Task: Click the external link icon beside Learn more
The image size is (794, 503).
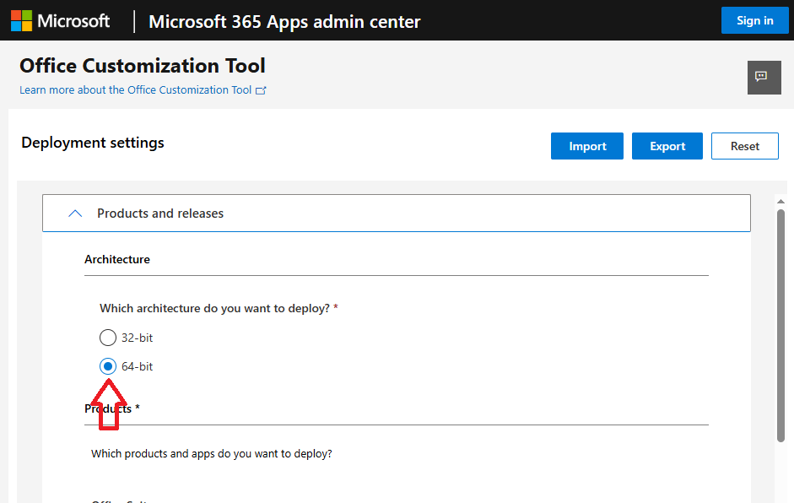Action: coord(262,90)
